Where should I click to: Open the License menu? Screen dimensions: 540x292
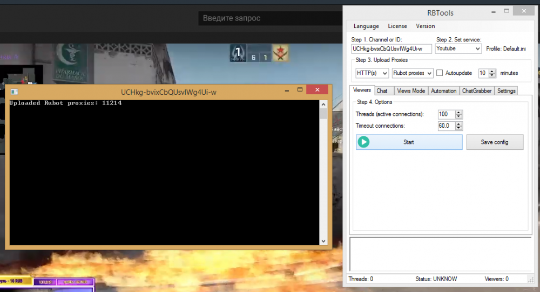(397, 26)
